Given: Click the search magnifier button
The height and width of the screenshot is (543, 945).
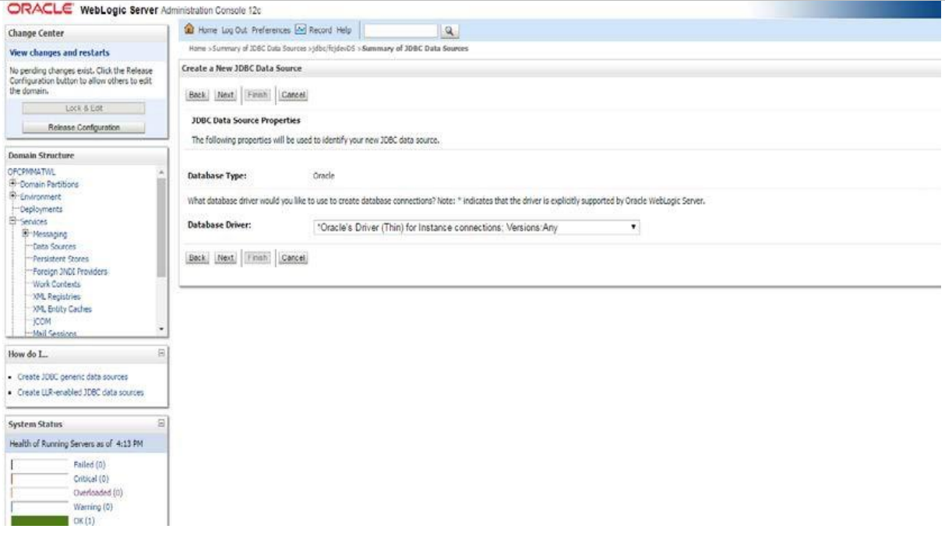Looking at the screenshot, I should [x=450, y=31].
